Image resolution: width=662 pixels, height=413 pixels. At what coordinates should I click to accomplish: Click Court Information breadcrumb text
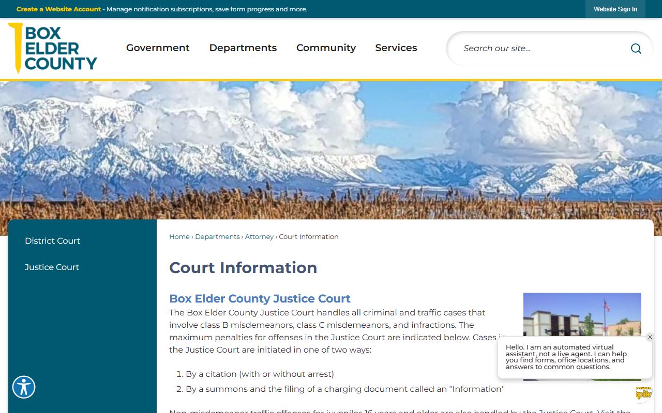[x=309, y=237]
